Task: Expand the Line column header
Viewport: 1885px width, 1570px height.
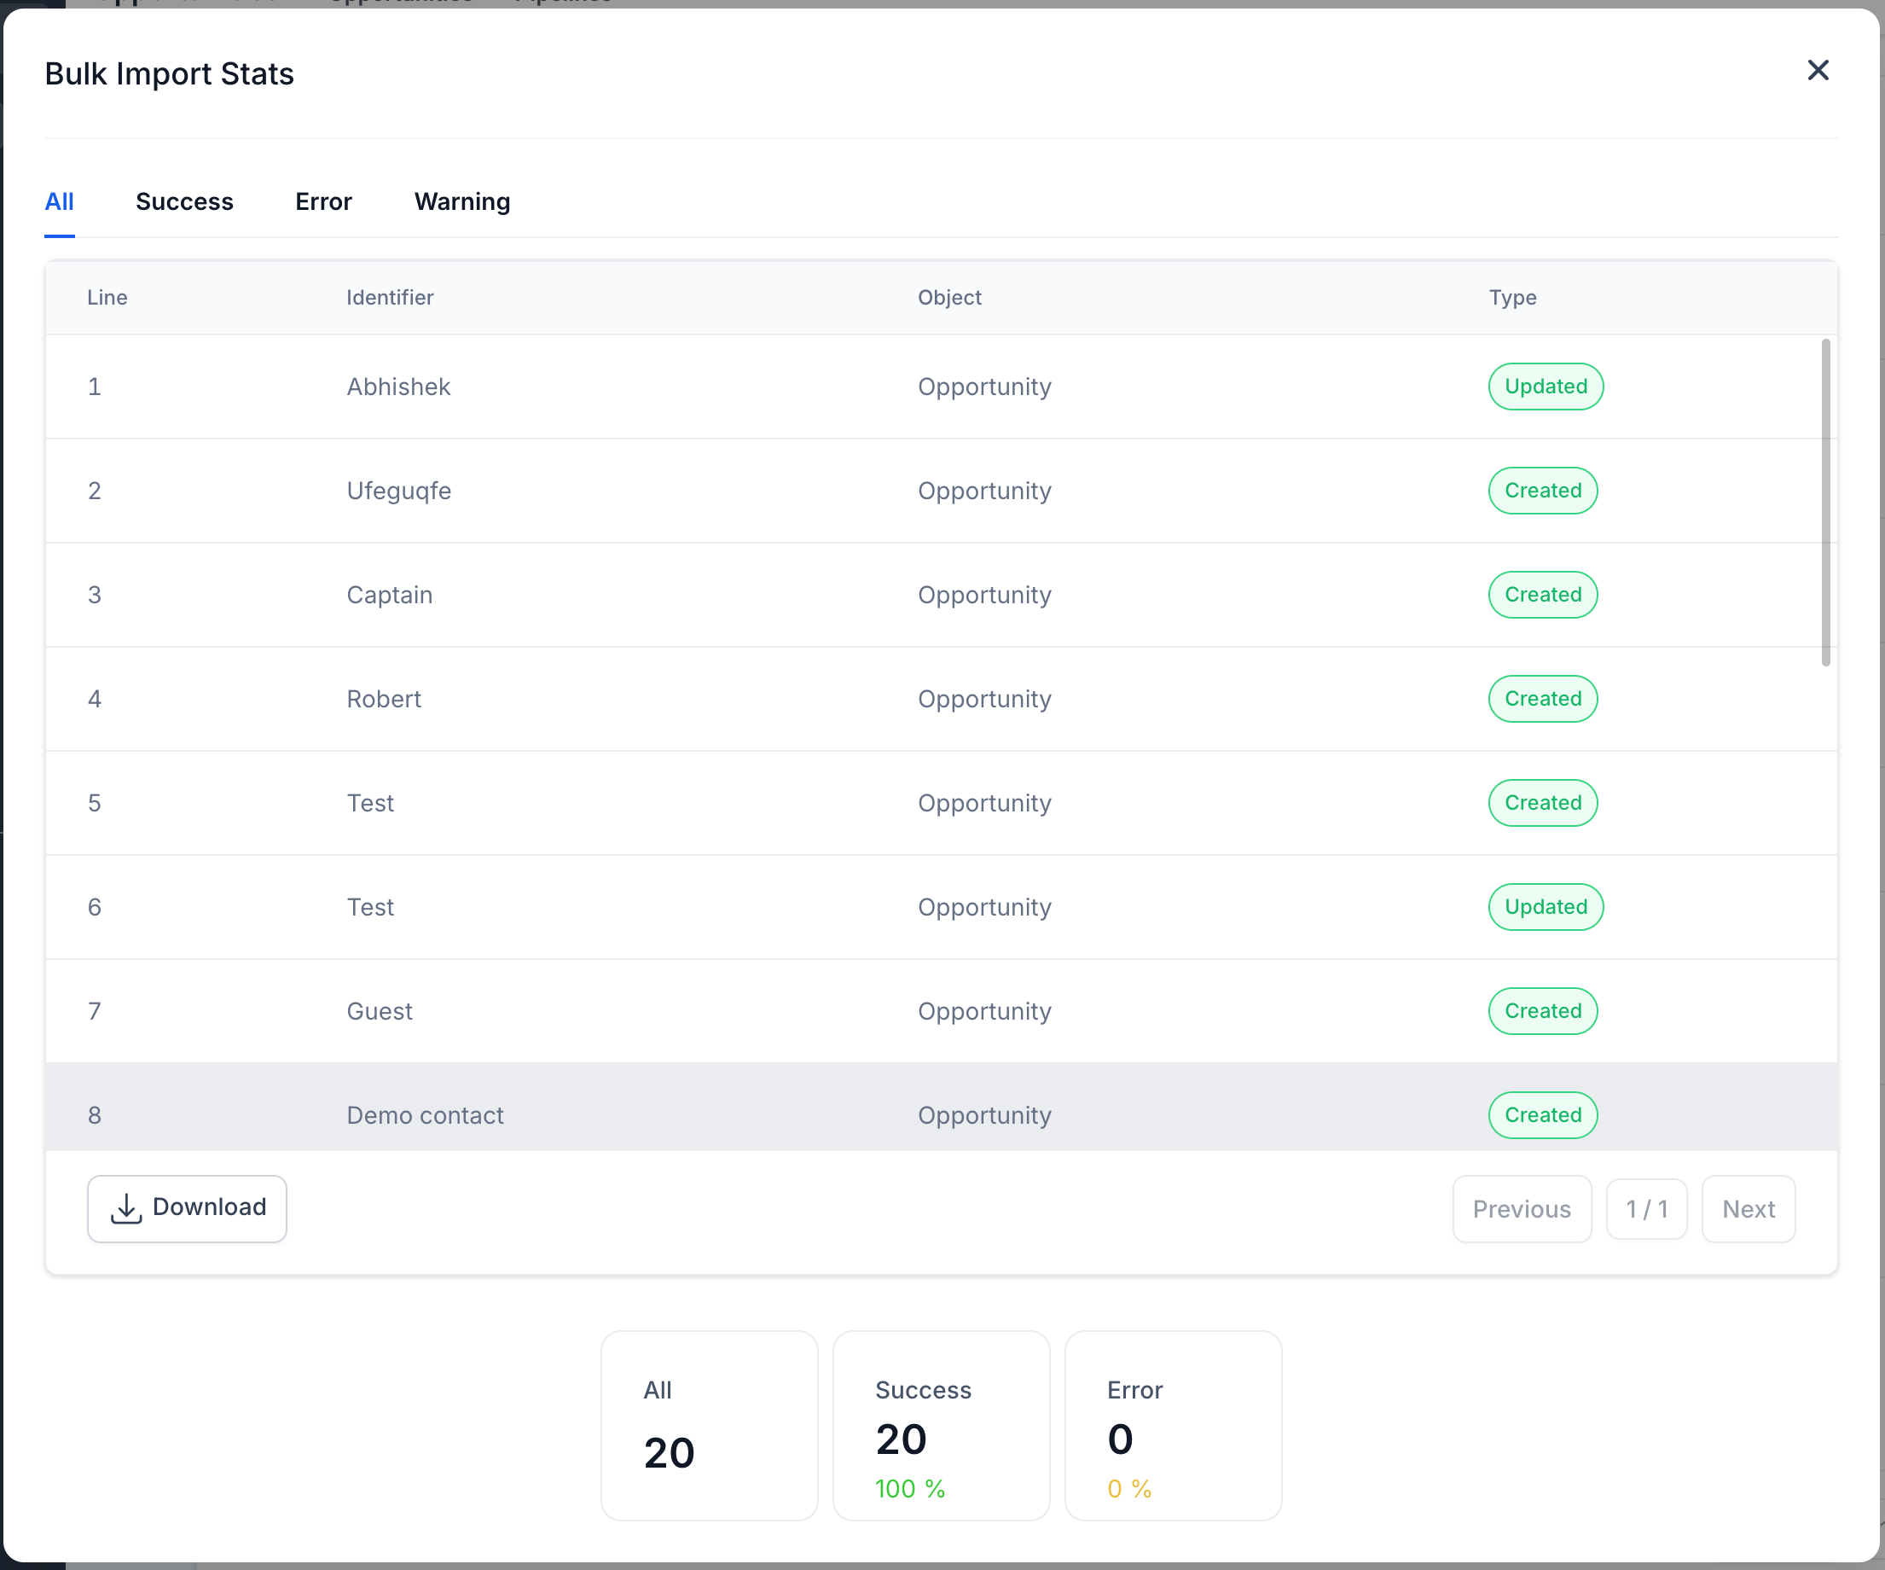Action: [x=107, y=296]
